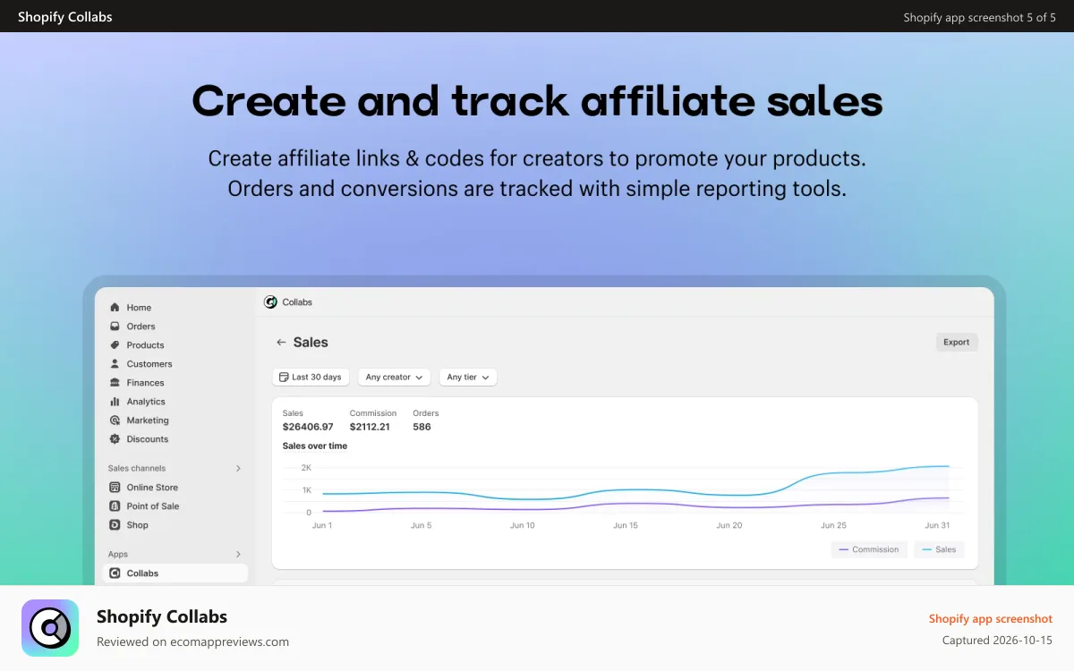This screenshot has width=1074, height=671.
Task: Click the Sales page title
Action: pyautogui.click(x=311, y=343)
